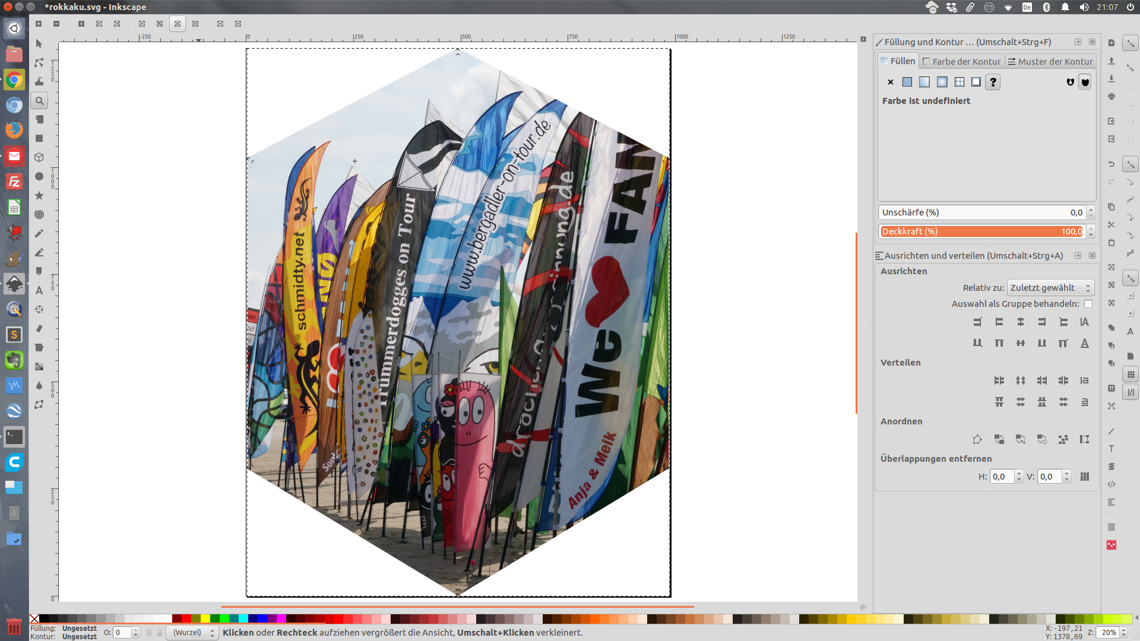Select the Text tool

[39, 290]
